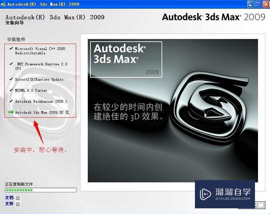270x214 pixels.
Task: Select the checkmark icon next to MSXML 6.0 Parser
Action: [11, 90]
